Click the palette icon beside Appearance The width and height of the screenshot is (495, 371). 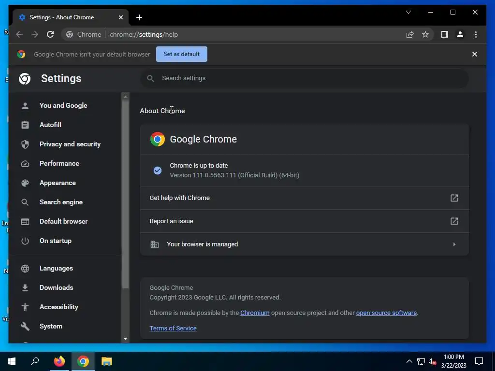(x=25, y=183)
